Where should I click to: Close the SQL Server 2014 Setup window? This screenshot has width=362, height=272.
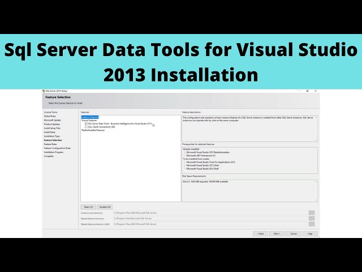point(316,91)
